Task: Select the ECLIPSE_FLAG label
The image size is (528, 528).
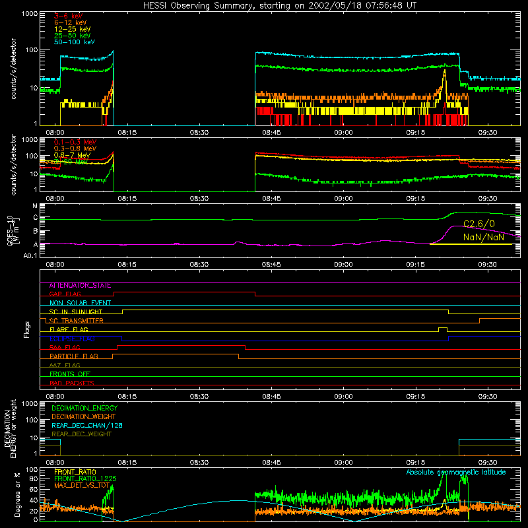Action: click(72, 339)
